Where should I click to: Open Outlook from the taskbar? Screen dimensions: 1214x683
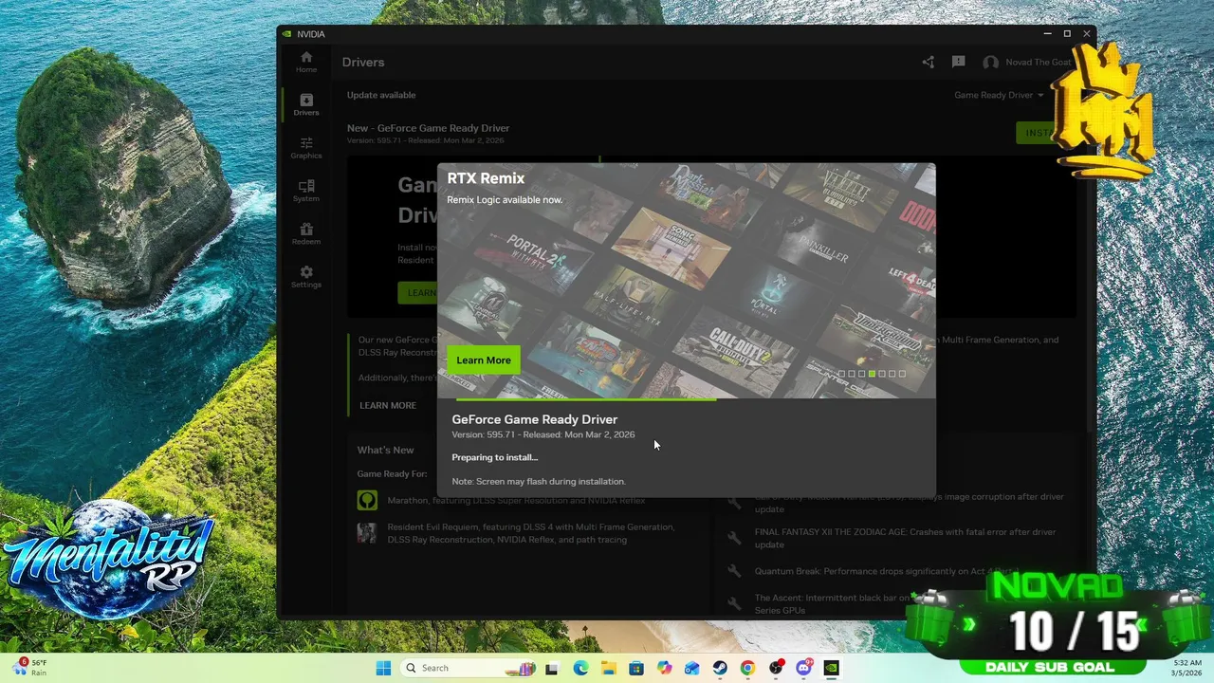coord(691,668)
